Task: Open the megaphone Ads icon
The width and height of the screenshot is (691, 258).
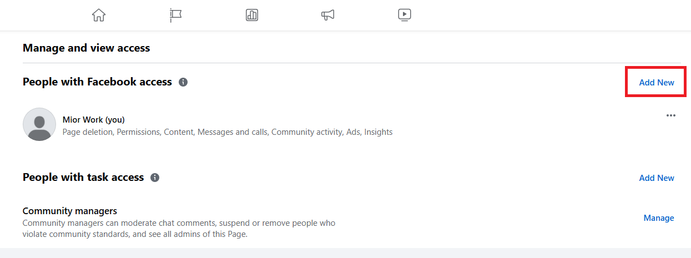Action: click(328, 15)
